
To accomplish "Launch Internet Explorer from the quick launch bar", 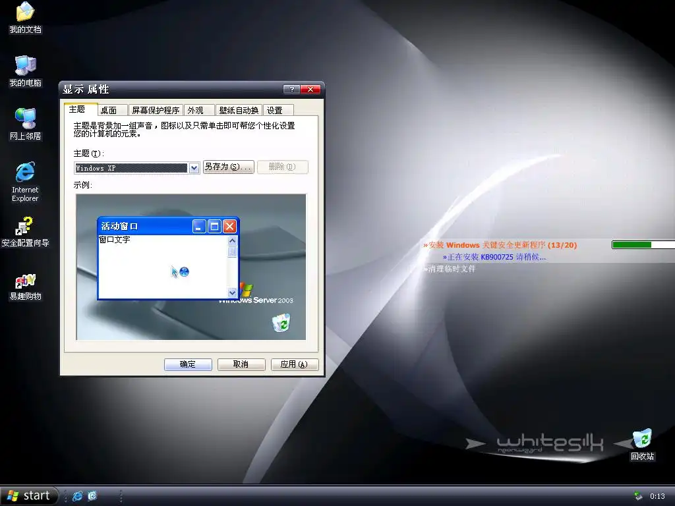I will pos(78,496).
